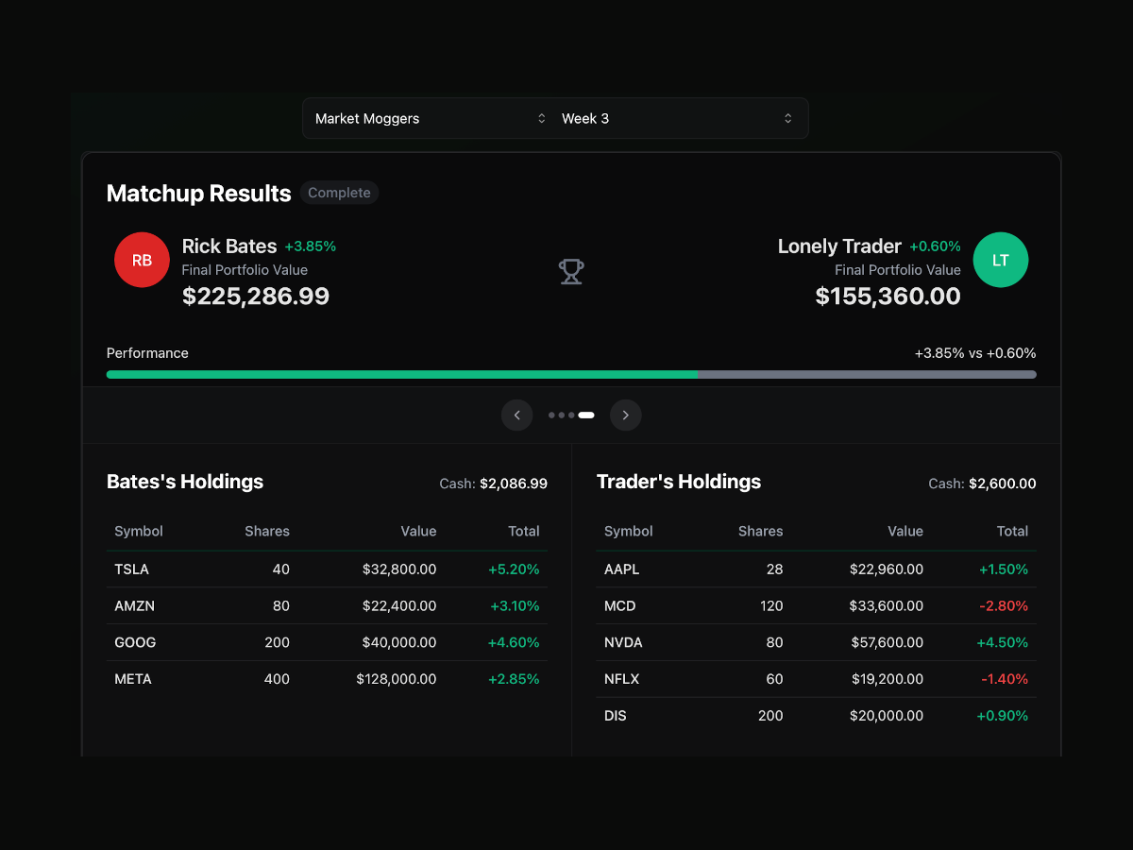Click the previous carousel arrow
Screen dimensions: 1133x850
516,415
